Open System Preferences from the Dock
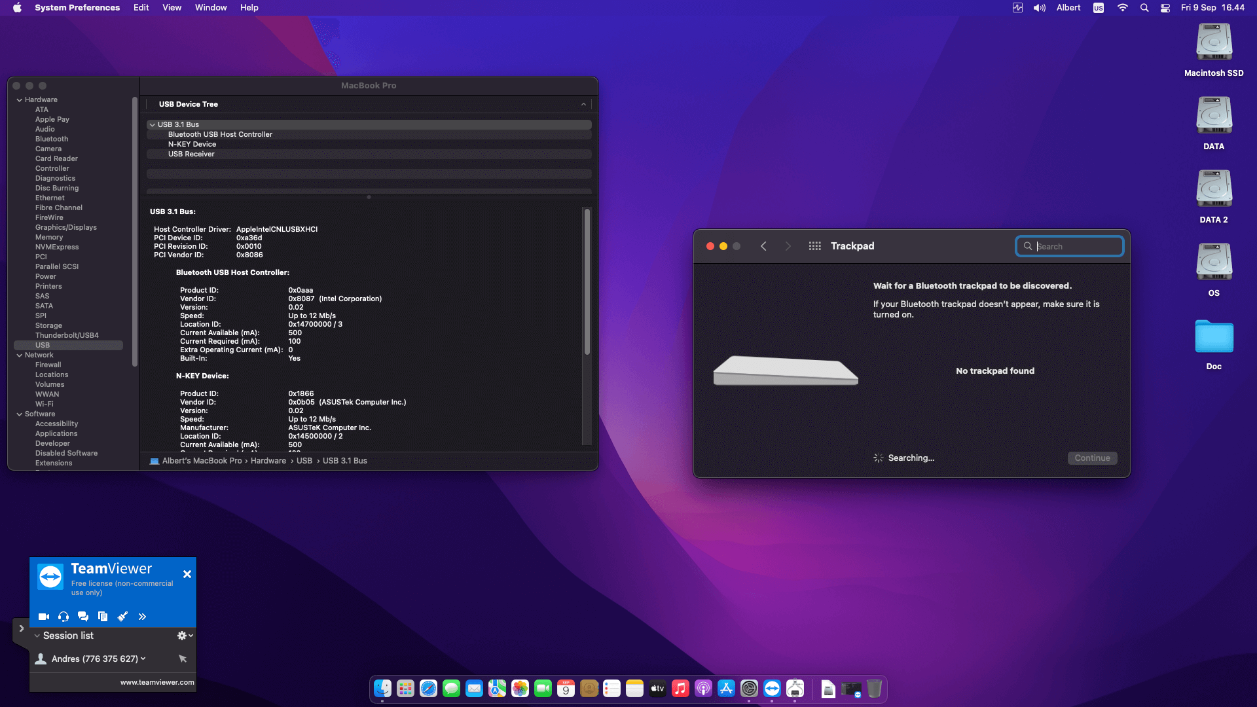 (x=749, y=689)
